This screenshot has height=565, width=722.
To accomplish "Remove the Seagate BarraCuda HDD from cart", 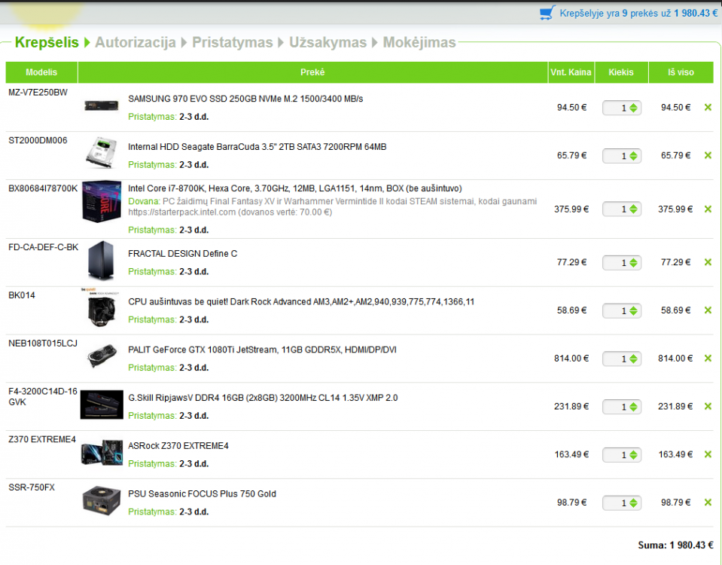I will pyautogui.click(x=708, y=155).
